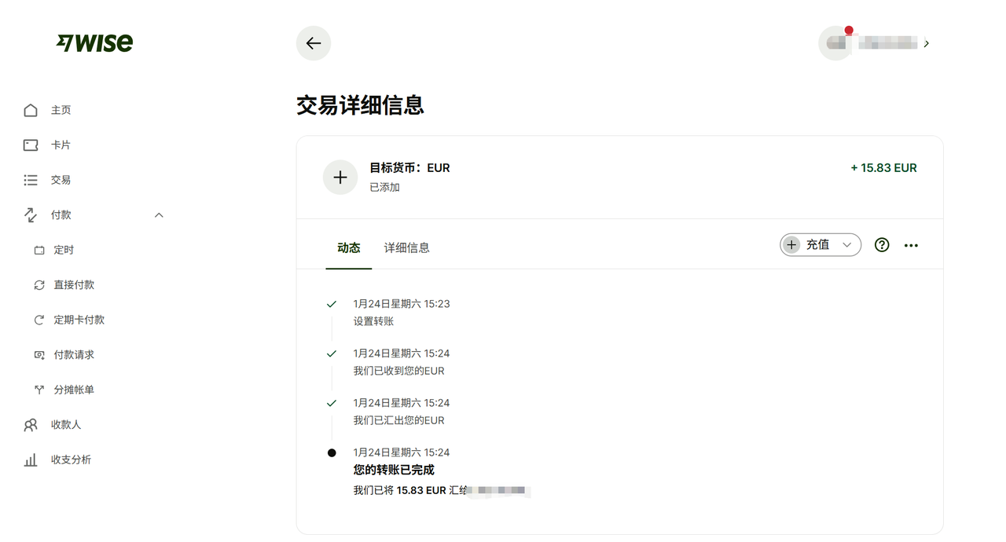
Task: Open the 交易 (Transactions) list icon
Action: 29,179
